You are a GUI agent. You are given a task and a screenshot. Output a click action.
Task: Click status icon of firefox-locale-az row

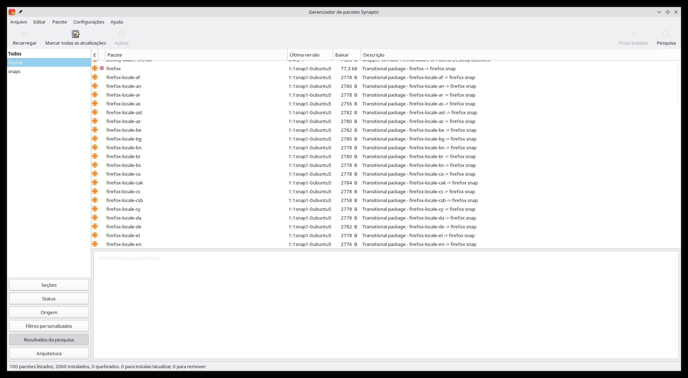95,121
